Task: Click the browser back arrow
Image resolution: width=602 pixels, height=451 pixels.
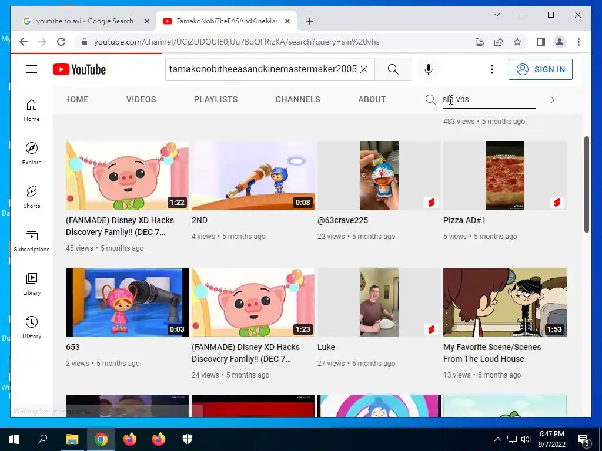Action: click(x=24, y=42)
